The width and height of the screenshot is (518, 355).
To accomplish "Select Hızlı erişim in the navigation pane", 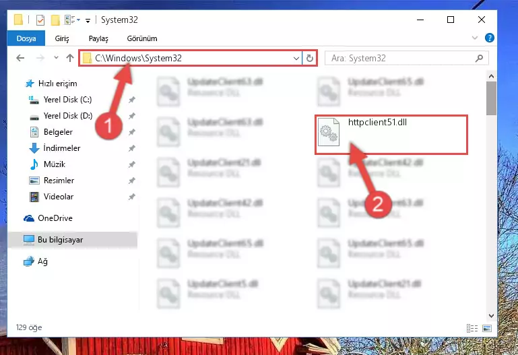I will 57,84.
